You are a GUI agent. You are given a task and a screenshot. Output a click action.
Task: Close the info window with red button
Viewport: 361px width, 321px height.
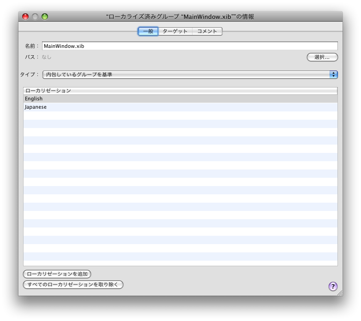[25, 17]
